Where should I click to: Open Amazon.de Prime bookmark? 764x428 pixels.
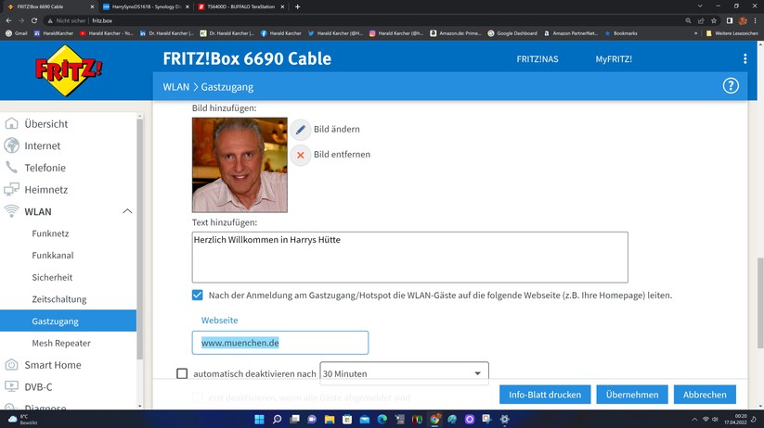[455, 33]
